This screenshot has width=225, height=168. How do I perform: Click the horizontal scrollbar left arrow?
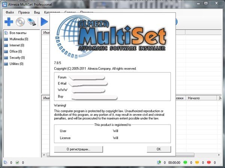pyautogui.click(x=44, y=155)
